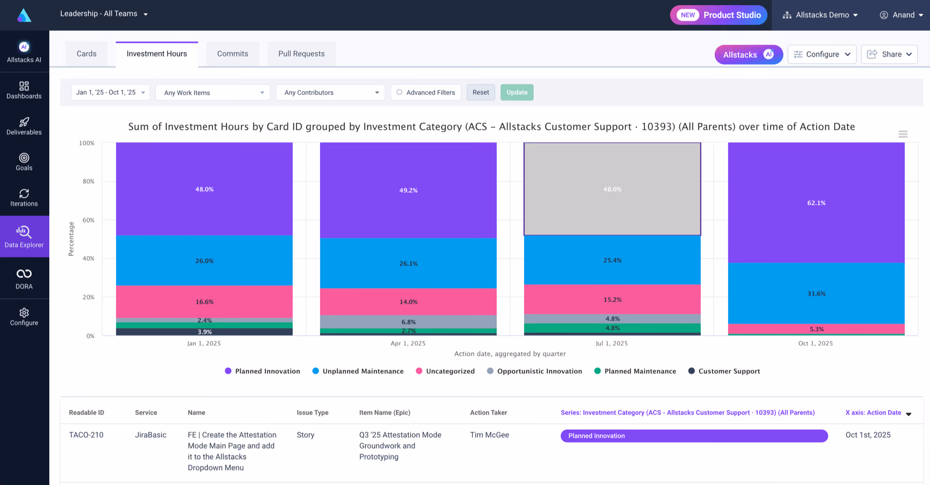Click the 26.0% blue Jan bar segment
The width and height of the screenshot is (930, 485).
(x=204, y=261)
